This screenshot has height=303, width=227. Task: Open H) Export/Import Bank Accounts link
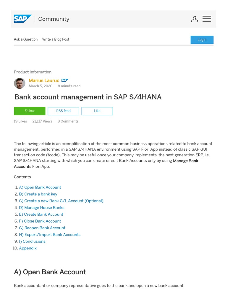(x=50, y=235)
